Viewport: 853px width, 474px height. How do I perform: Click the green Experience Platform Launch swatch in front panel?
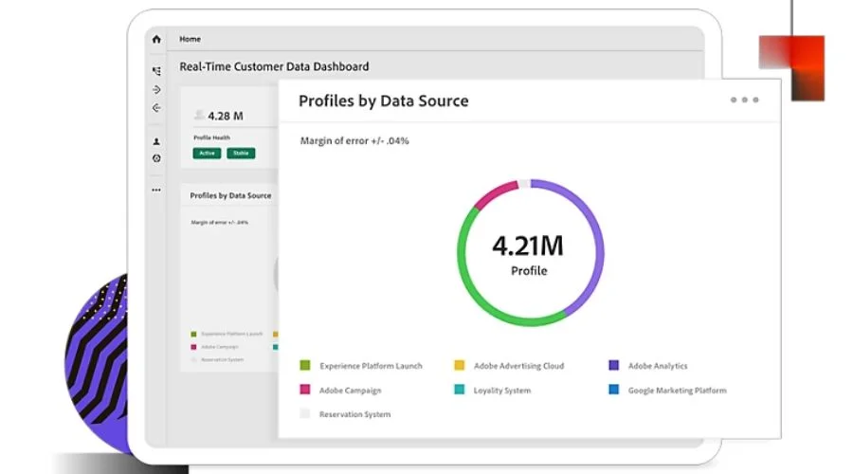click(x=305, y=365)
